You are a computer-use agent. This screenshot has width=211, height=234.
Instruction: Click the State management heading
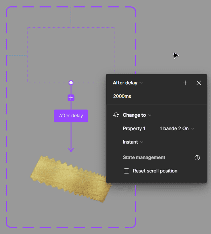coord(144,157)
